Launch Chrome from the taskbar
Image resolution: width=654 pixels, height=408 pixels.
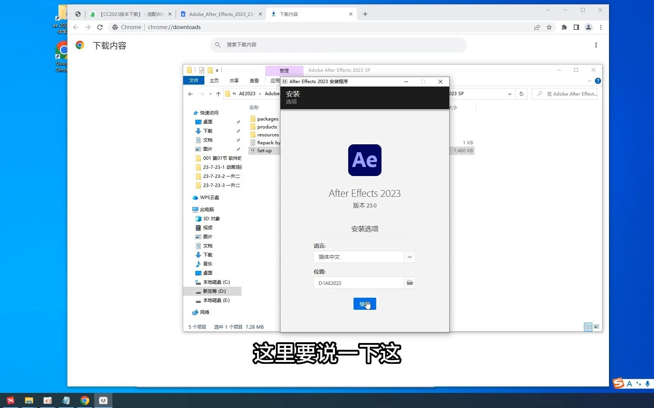[84, 400]
